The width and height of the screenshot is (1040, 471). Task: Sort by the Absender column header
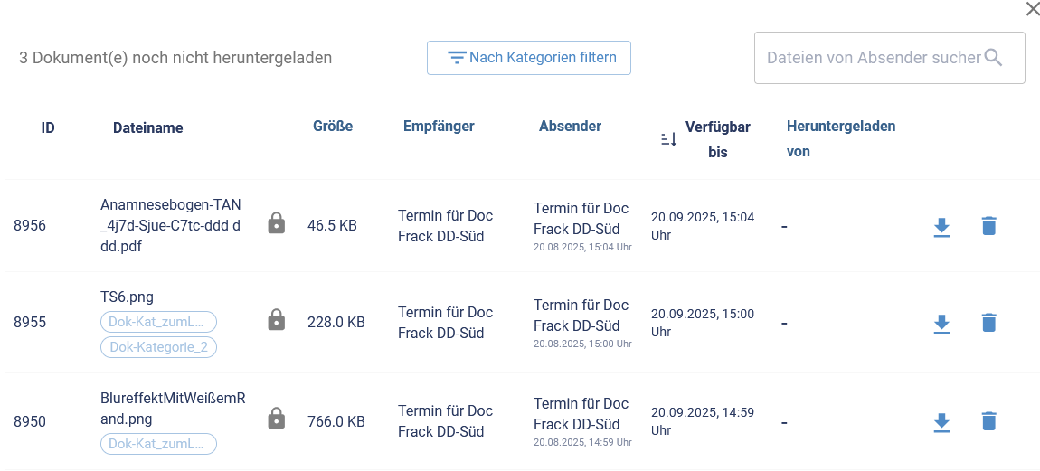[x=570, y=127]
